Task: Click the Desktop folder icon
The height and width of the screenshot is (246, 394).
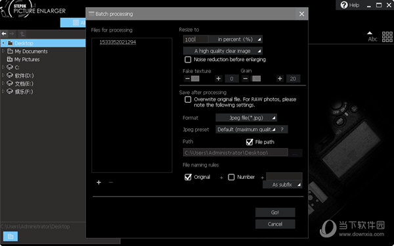Action: [x=10, y=43]
